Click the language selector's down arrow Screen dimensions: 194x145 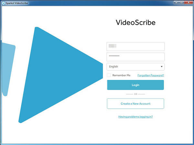click(161, 67)
